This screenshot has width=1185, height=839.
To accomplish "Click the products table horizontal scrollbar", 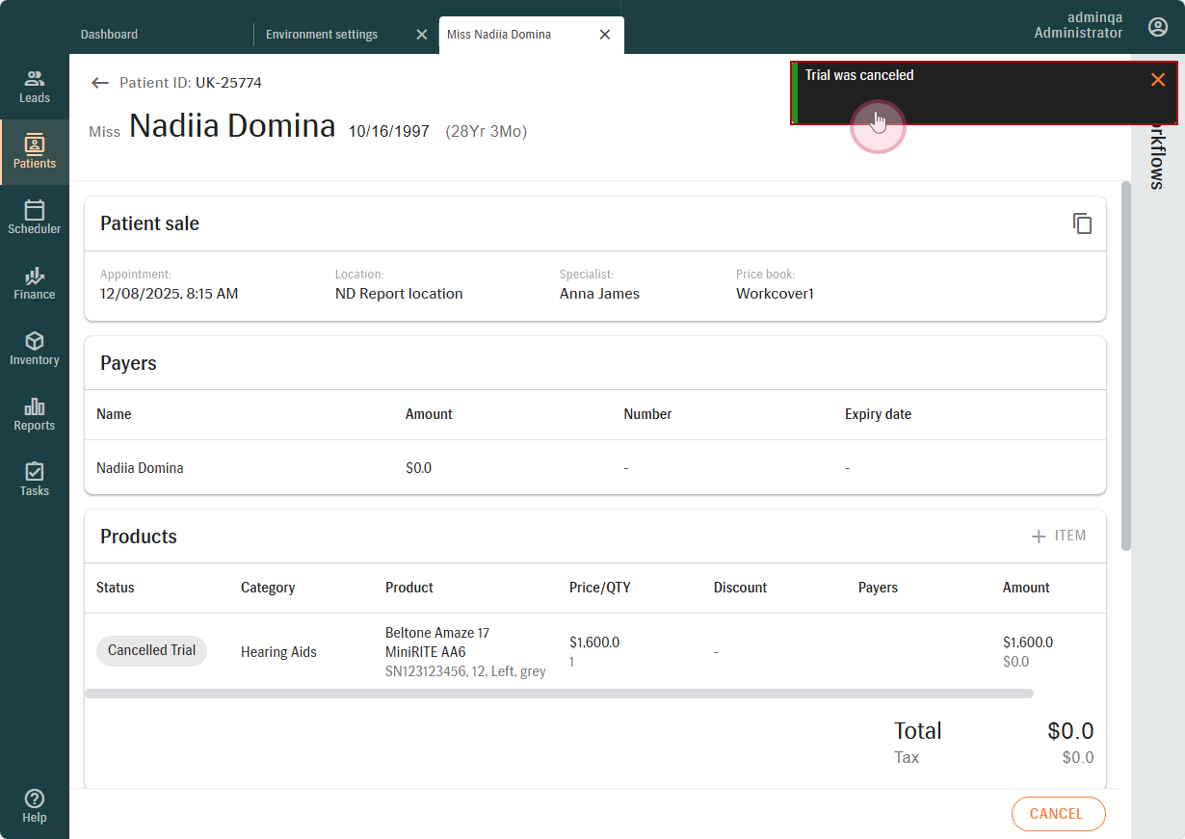I will (x=559, y=694).
